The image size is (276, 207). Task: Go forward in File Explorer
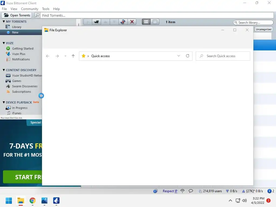[x=57, y=56]
